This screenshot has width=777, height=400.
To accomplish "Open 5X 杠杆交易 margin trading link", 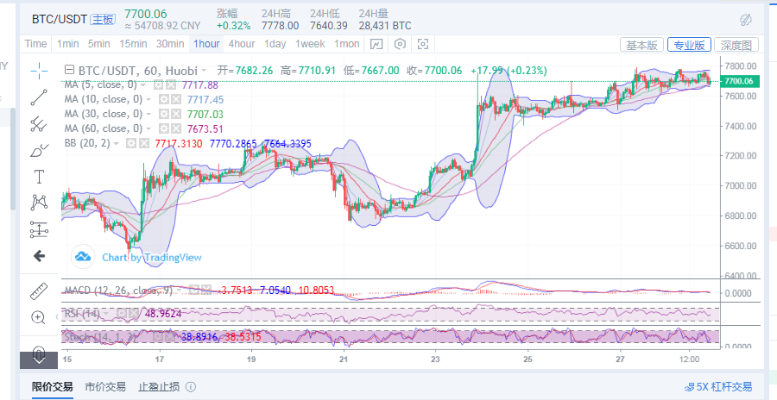I will click(x=718, y=386).
